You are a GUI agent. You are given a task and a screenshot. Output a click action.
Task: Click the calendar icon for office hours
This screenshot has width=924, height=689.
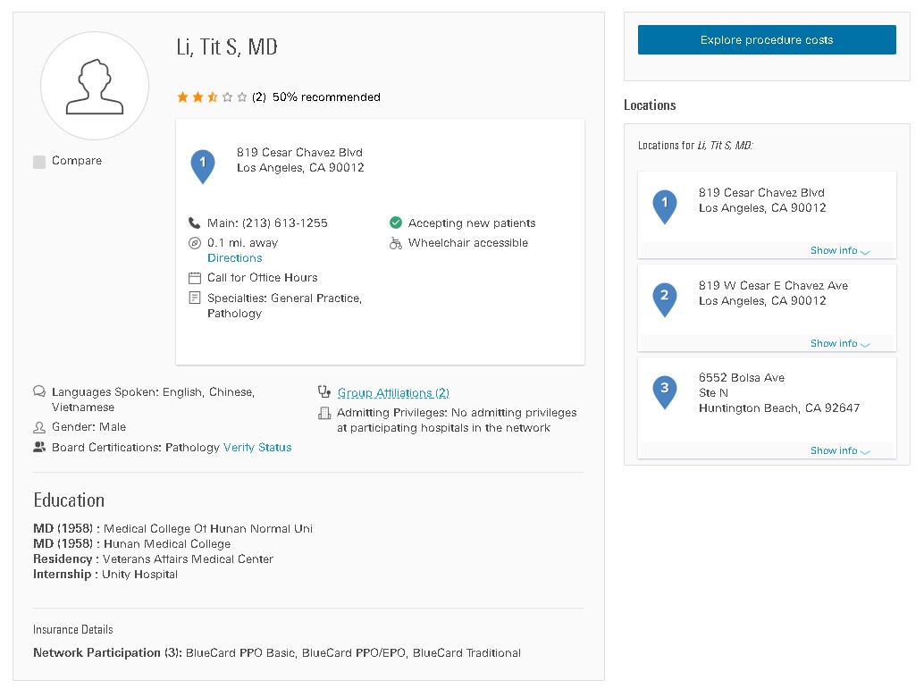[195, 278]
